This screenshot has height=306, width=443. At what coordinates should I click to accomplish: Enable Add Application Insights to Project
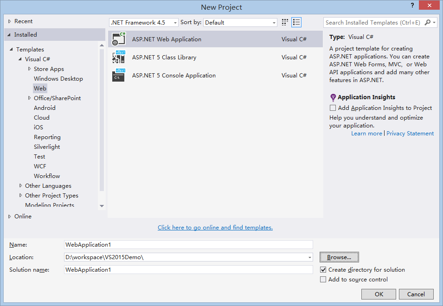coord(333,108)
